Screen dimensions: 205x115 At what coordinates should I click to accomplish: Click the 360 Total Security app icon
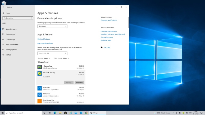point(40,74)
